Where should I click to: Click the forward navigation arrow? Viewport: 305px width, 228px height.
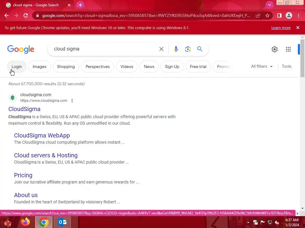coord(16,15)
